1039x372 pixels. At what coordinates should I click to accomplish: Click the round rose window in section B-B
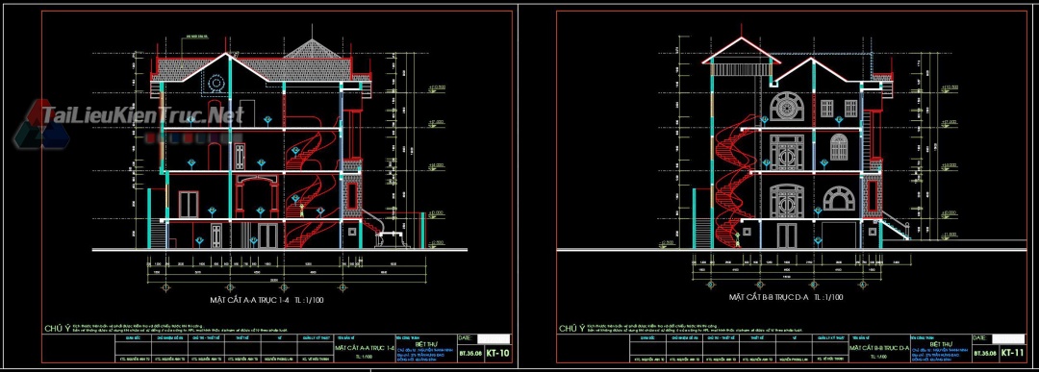786,107
